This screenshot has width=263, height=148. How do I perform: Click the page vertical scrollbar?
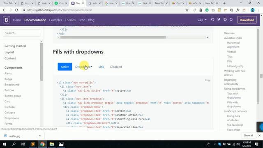pyautogui.click(x=261, y=76)
